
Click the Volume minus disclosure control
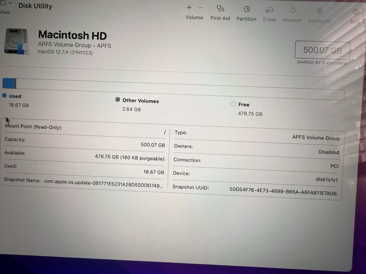click(200, 7)
